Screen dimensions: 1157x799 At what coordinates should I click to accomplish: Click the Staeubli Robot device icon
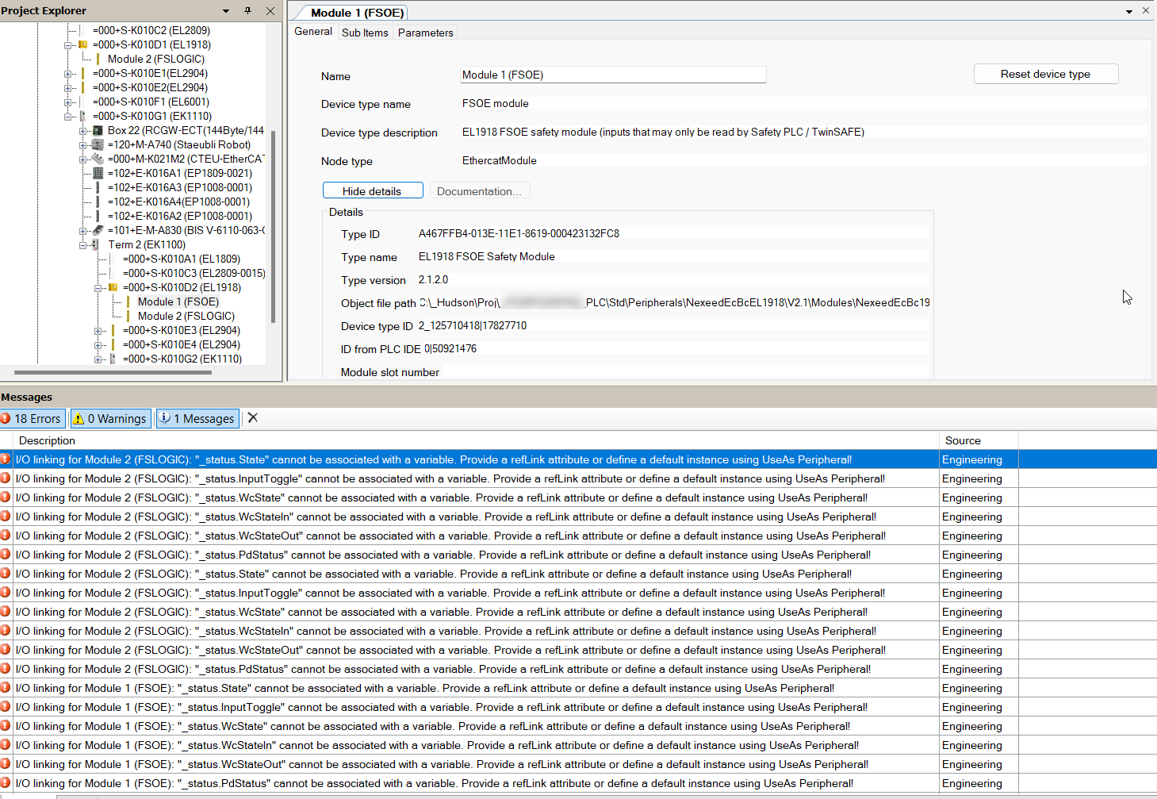[98, 144]
